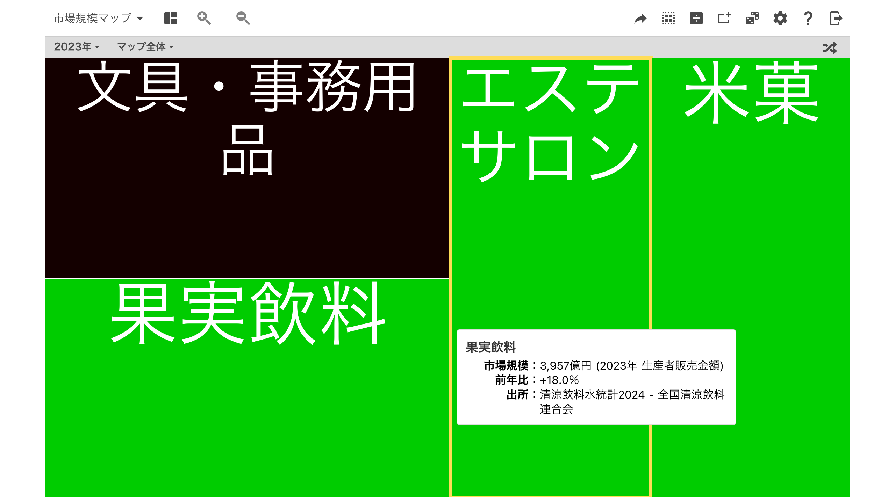This screenshot has width=895, height=503.
Task: Open settings with the gear icon
Action: [x=780, y=18]
